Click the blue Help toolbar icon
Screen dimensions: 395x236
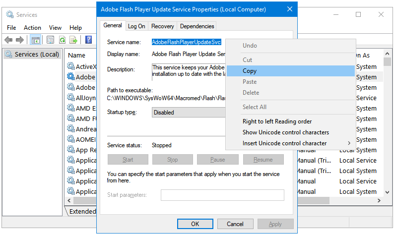88,40
